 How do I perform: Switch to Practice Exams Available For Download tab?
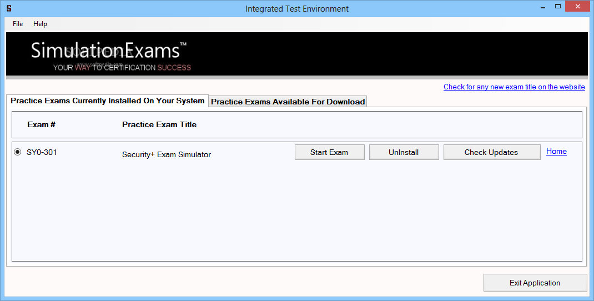tap(288, 102)
